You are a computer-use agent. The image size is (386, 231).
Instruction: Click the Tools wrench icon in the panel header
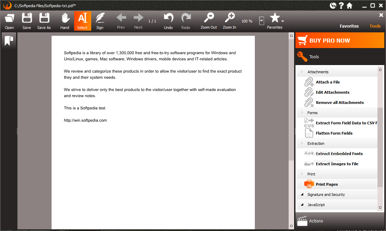click(302, 57)
